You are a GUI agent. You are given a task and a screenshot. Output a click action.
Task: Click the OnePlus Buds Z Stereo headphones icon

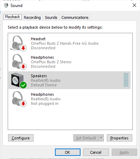tap(19, 62)
